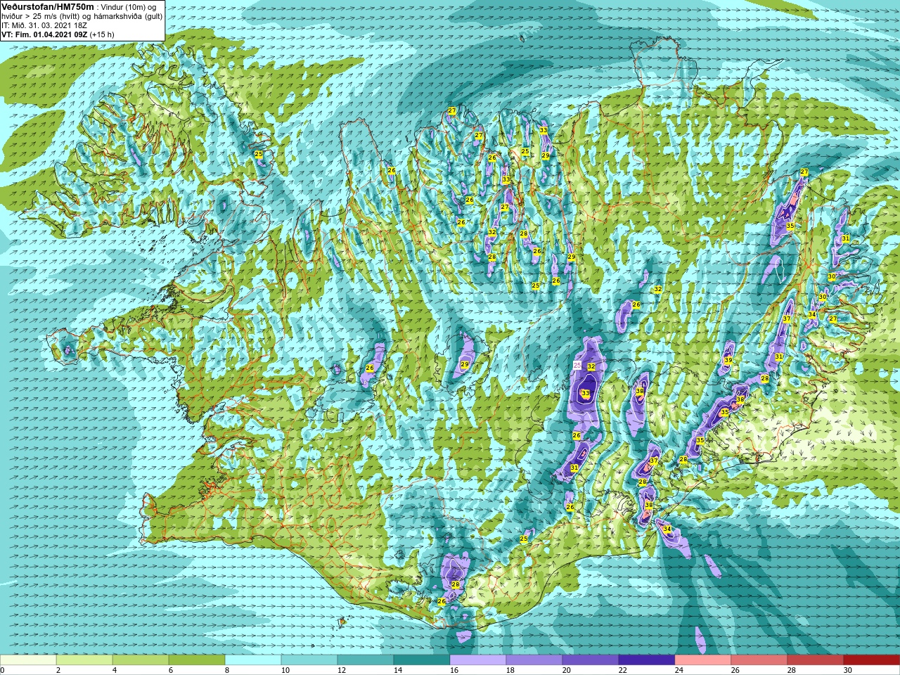Viewport: 900px width, 675px height.
Task: Select the dark red legend swatch above 30 m/s
Action: [872, 660]
